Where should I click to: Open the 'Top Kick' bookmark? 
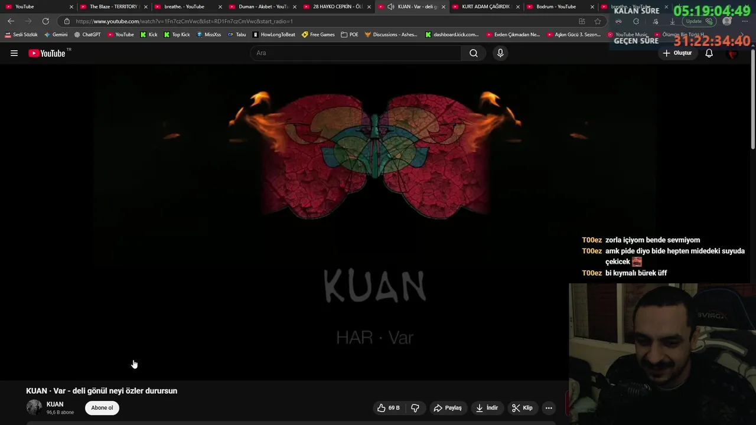(x=177, y=35)
